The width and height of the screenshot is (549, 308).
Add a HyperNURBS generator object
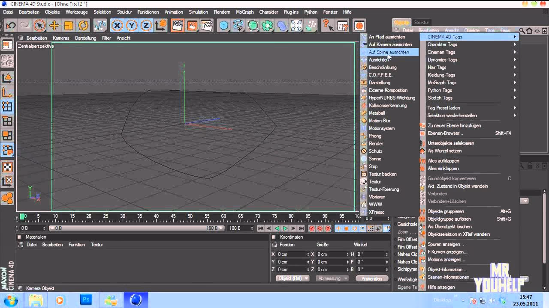253,26
